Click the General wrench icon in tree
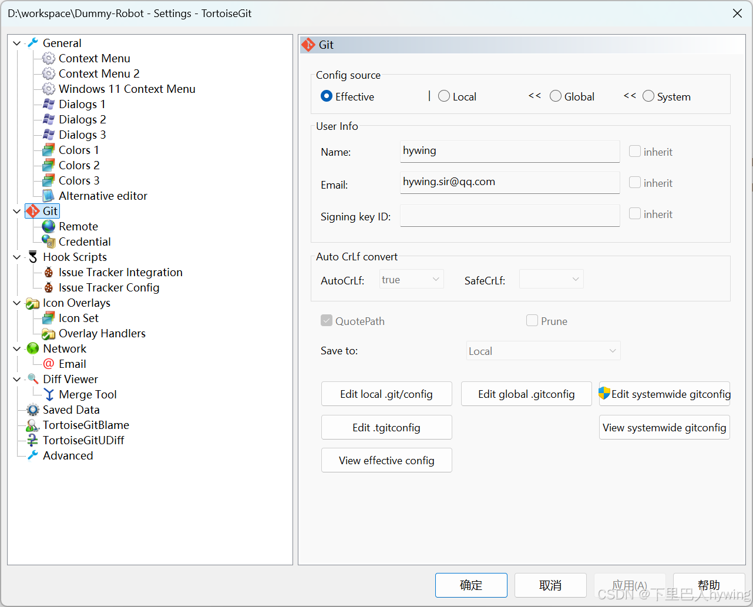 [33, 43]
